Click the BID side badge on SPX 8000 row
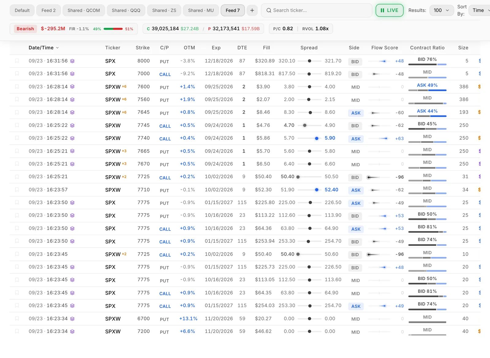The width and height of the screenshot is (490, 358). pyautogui.click(x=355, y=61)
